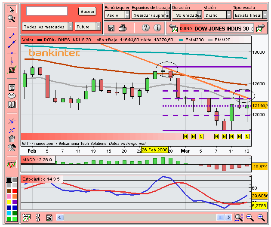Pick the yellow color swatch
The width and height of the screenshot is (271, 227).
click(9, 202)
